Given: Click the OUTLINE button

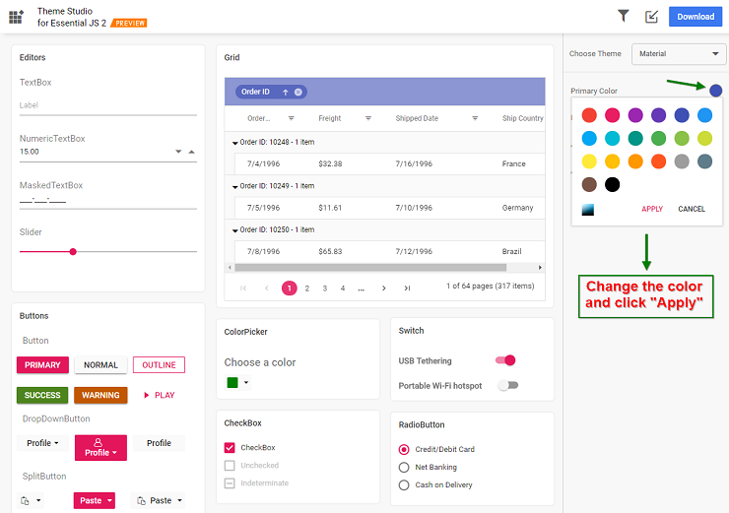Looking at the screenshot, I should (159, 365).
